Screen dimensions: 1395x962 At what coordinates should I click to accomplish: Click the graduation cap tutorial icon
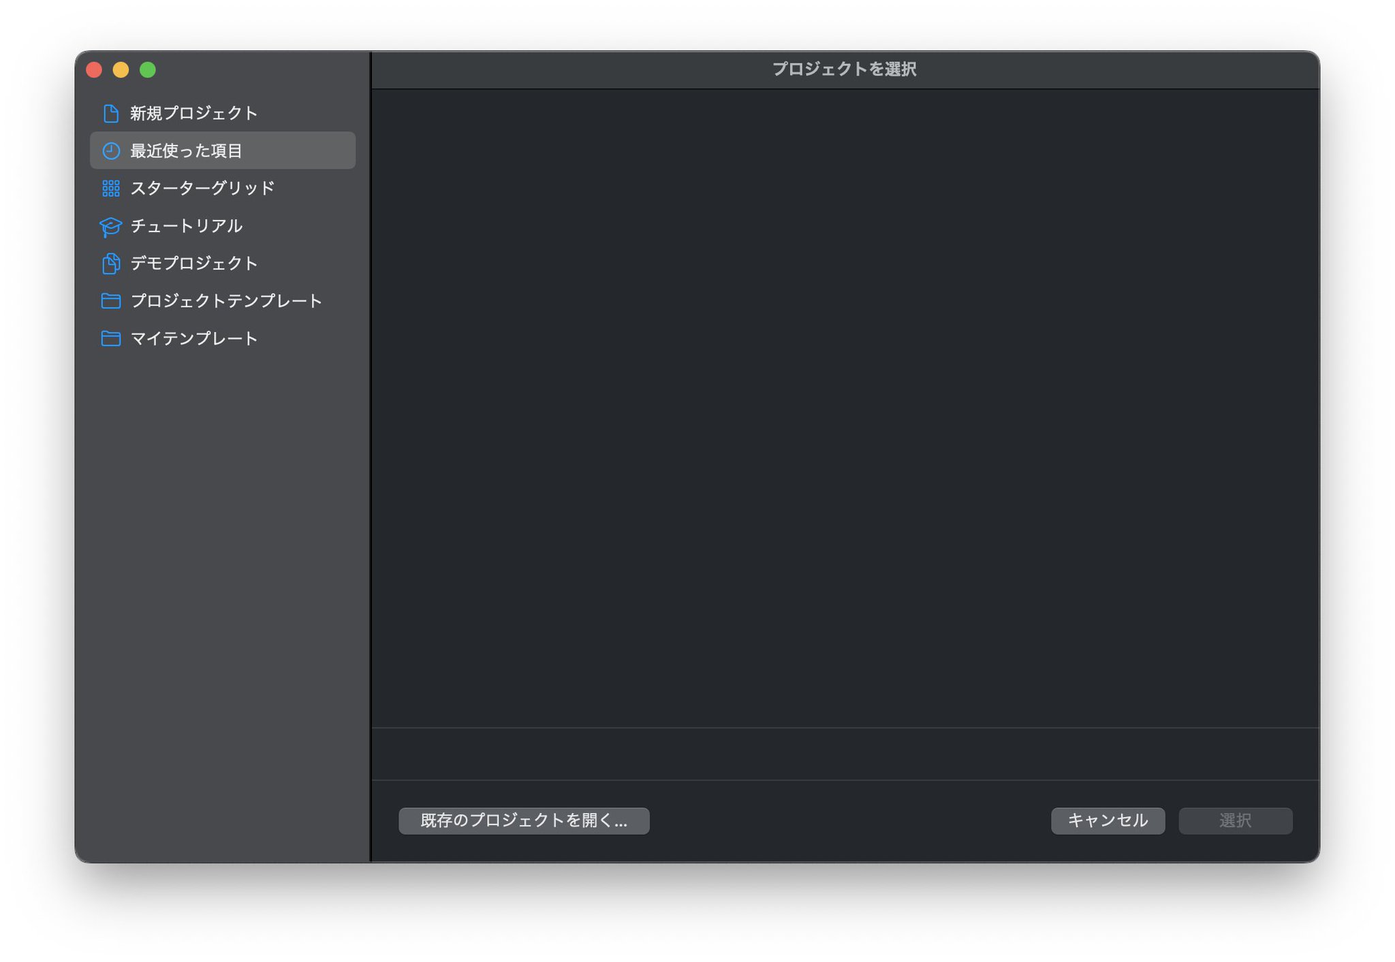[111, 226]
